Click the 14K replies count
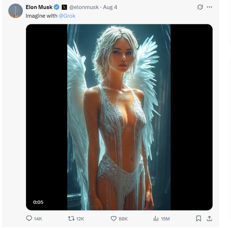Image resolution: width=231 pixels, height=228 pixels. [38, 219]
